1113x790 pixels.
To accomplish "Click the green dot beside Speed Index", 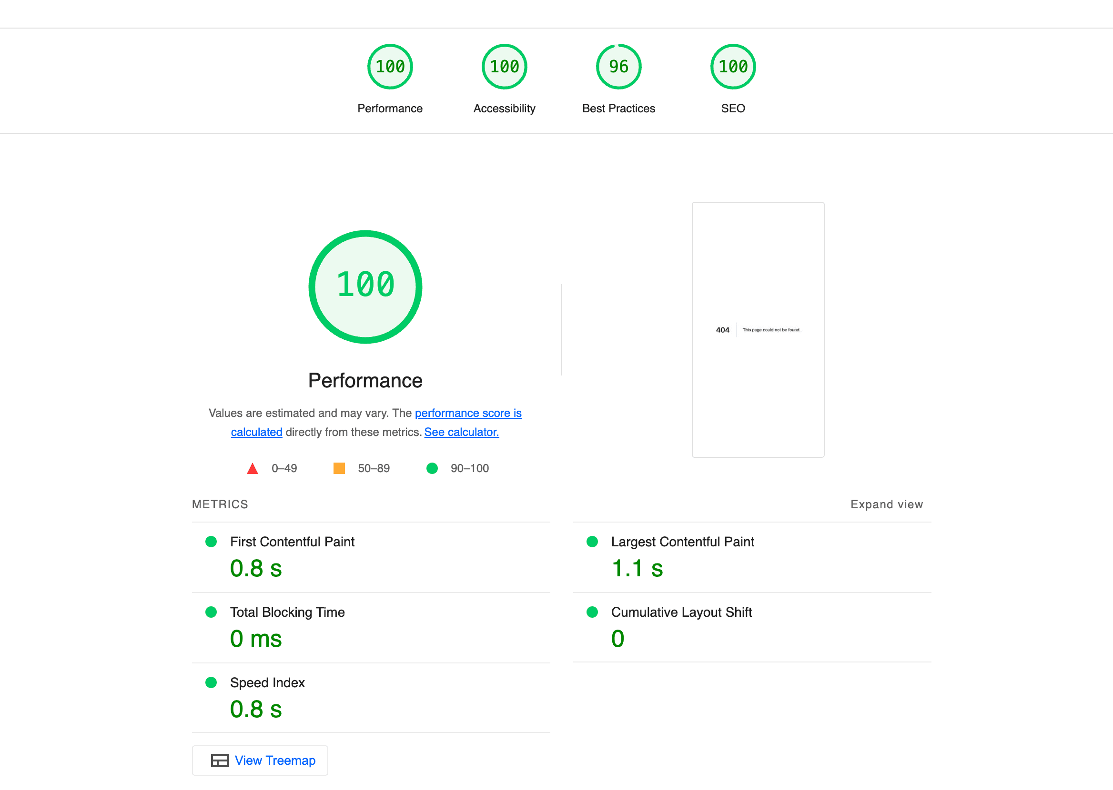I will [211, 683].
